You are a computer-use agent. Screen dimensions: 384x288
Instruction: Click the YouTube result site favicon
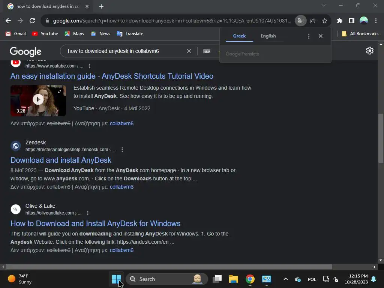pos(16,63)
